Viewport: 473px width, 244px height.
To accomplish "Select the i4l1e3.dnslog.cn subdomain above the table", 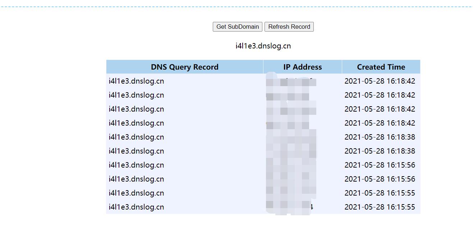I will tap(263, 46).
